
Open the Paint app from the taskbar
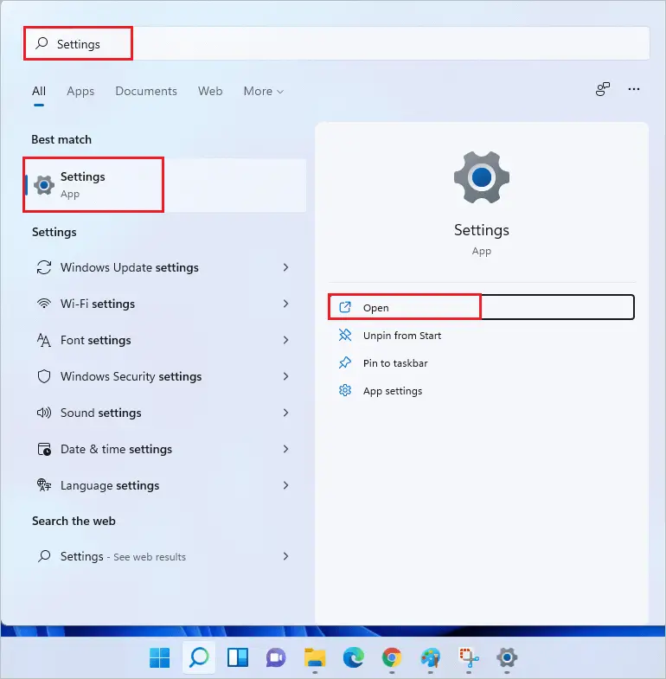pos(431,657)
